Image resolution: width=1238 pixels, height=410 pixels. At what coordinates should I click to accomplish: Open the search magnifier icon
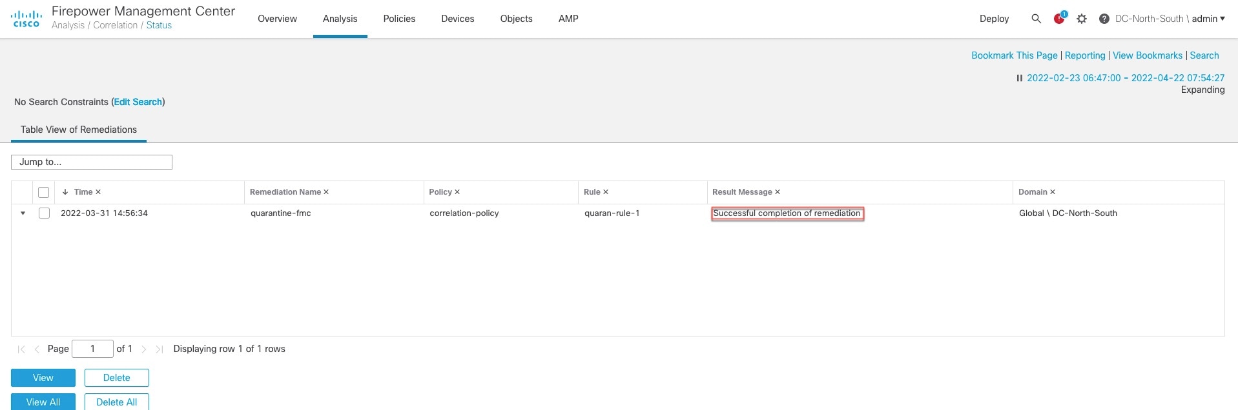click(1036, 19)
